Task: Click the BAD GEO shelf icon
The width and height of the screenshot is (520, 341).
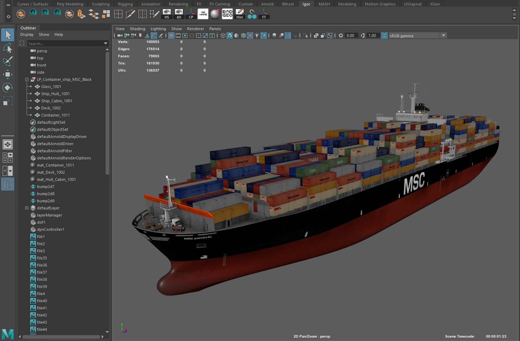Action: pyautogui.click(x=227, y=14)
